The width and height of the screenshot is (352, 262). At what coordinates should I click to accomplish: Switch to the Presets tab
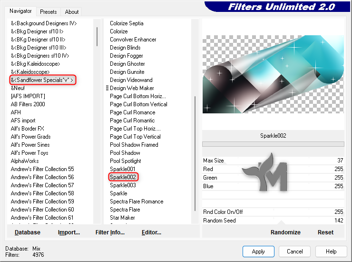pyautogui.click(x=48, y=12)
